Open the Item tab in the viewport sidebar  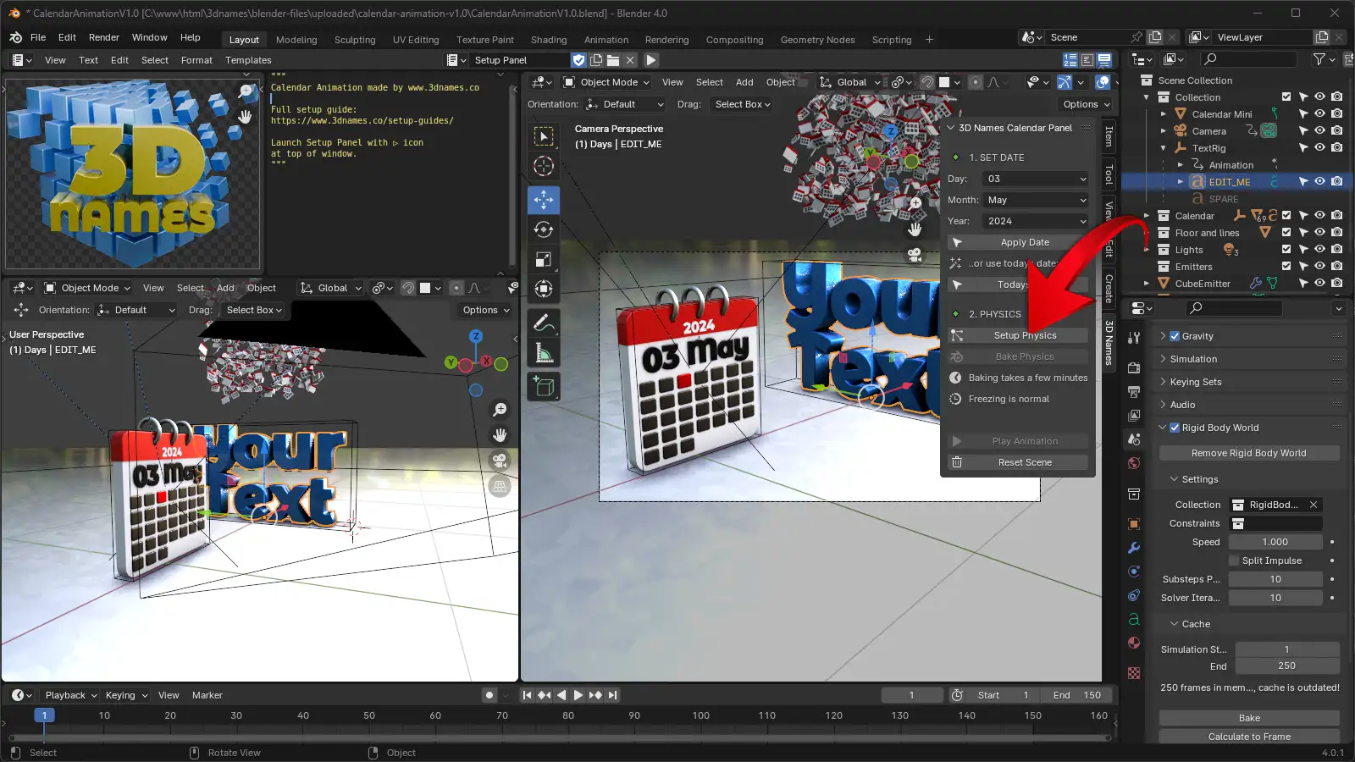click(x=1109, y=136)
